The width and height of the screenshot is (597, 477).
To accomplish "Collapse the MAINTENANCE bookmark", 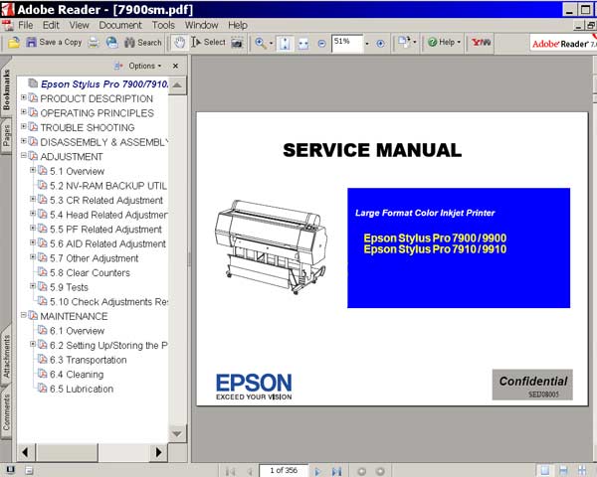I will tap(24, 315).
